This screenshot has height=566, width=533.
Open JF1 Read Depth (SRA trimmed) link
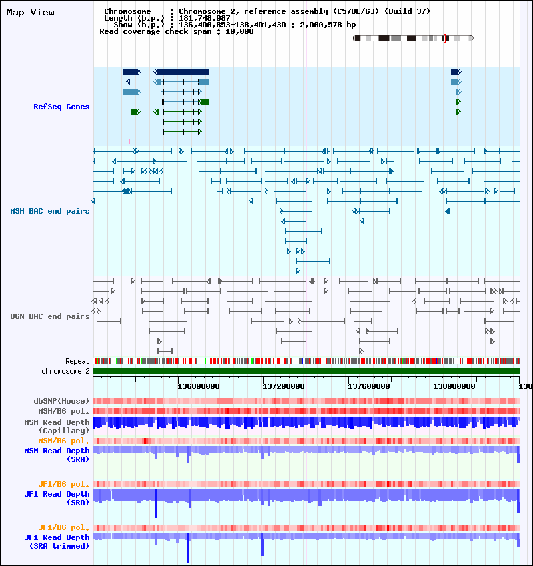point(57,541)
